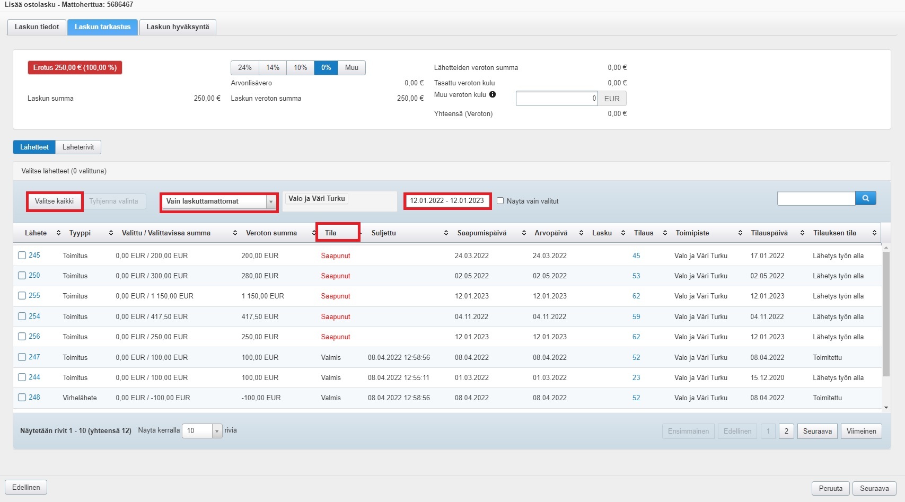The image size is (905, 502).
Task: Click sort arrows for Tyyppi column
Action: (x=111, y=233)
